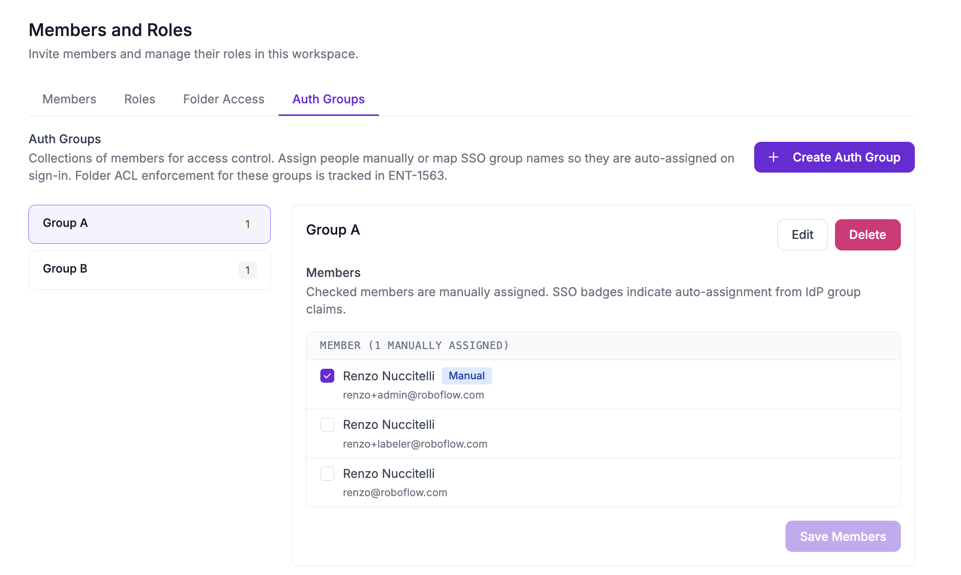Click the Manual badge next to Renzo Nuccitelli

click(467, 376)
